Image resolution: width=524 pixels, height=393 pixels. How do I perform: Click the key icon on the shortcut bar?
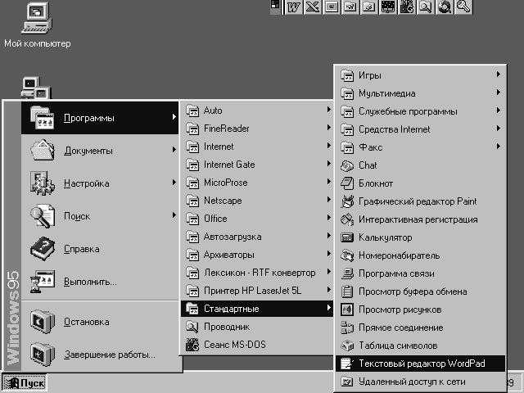(x=463, y=7)
